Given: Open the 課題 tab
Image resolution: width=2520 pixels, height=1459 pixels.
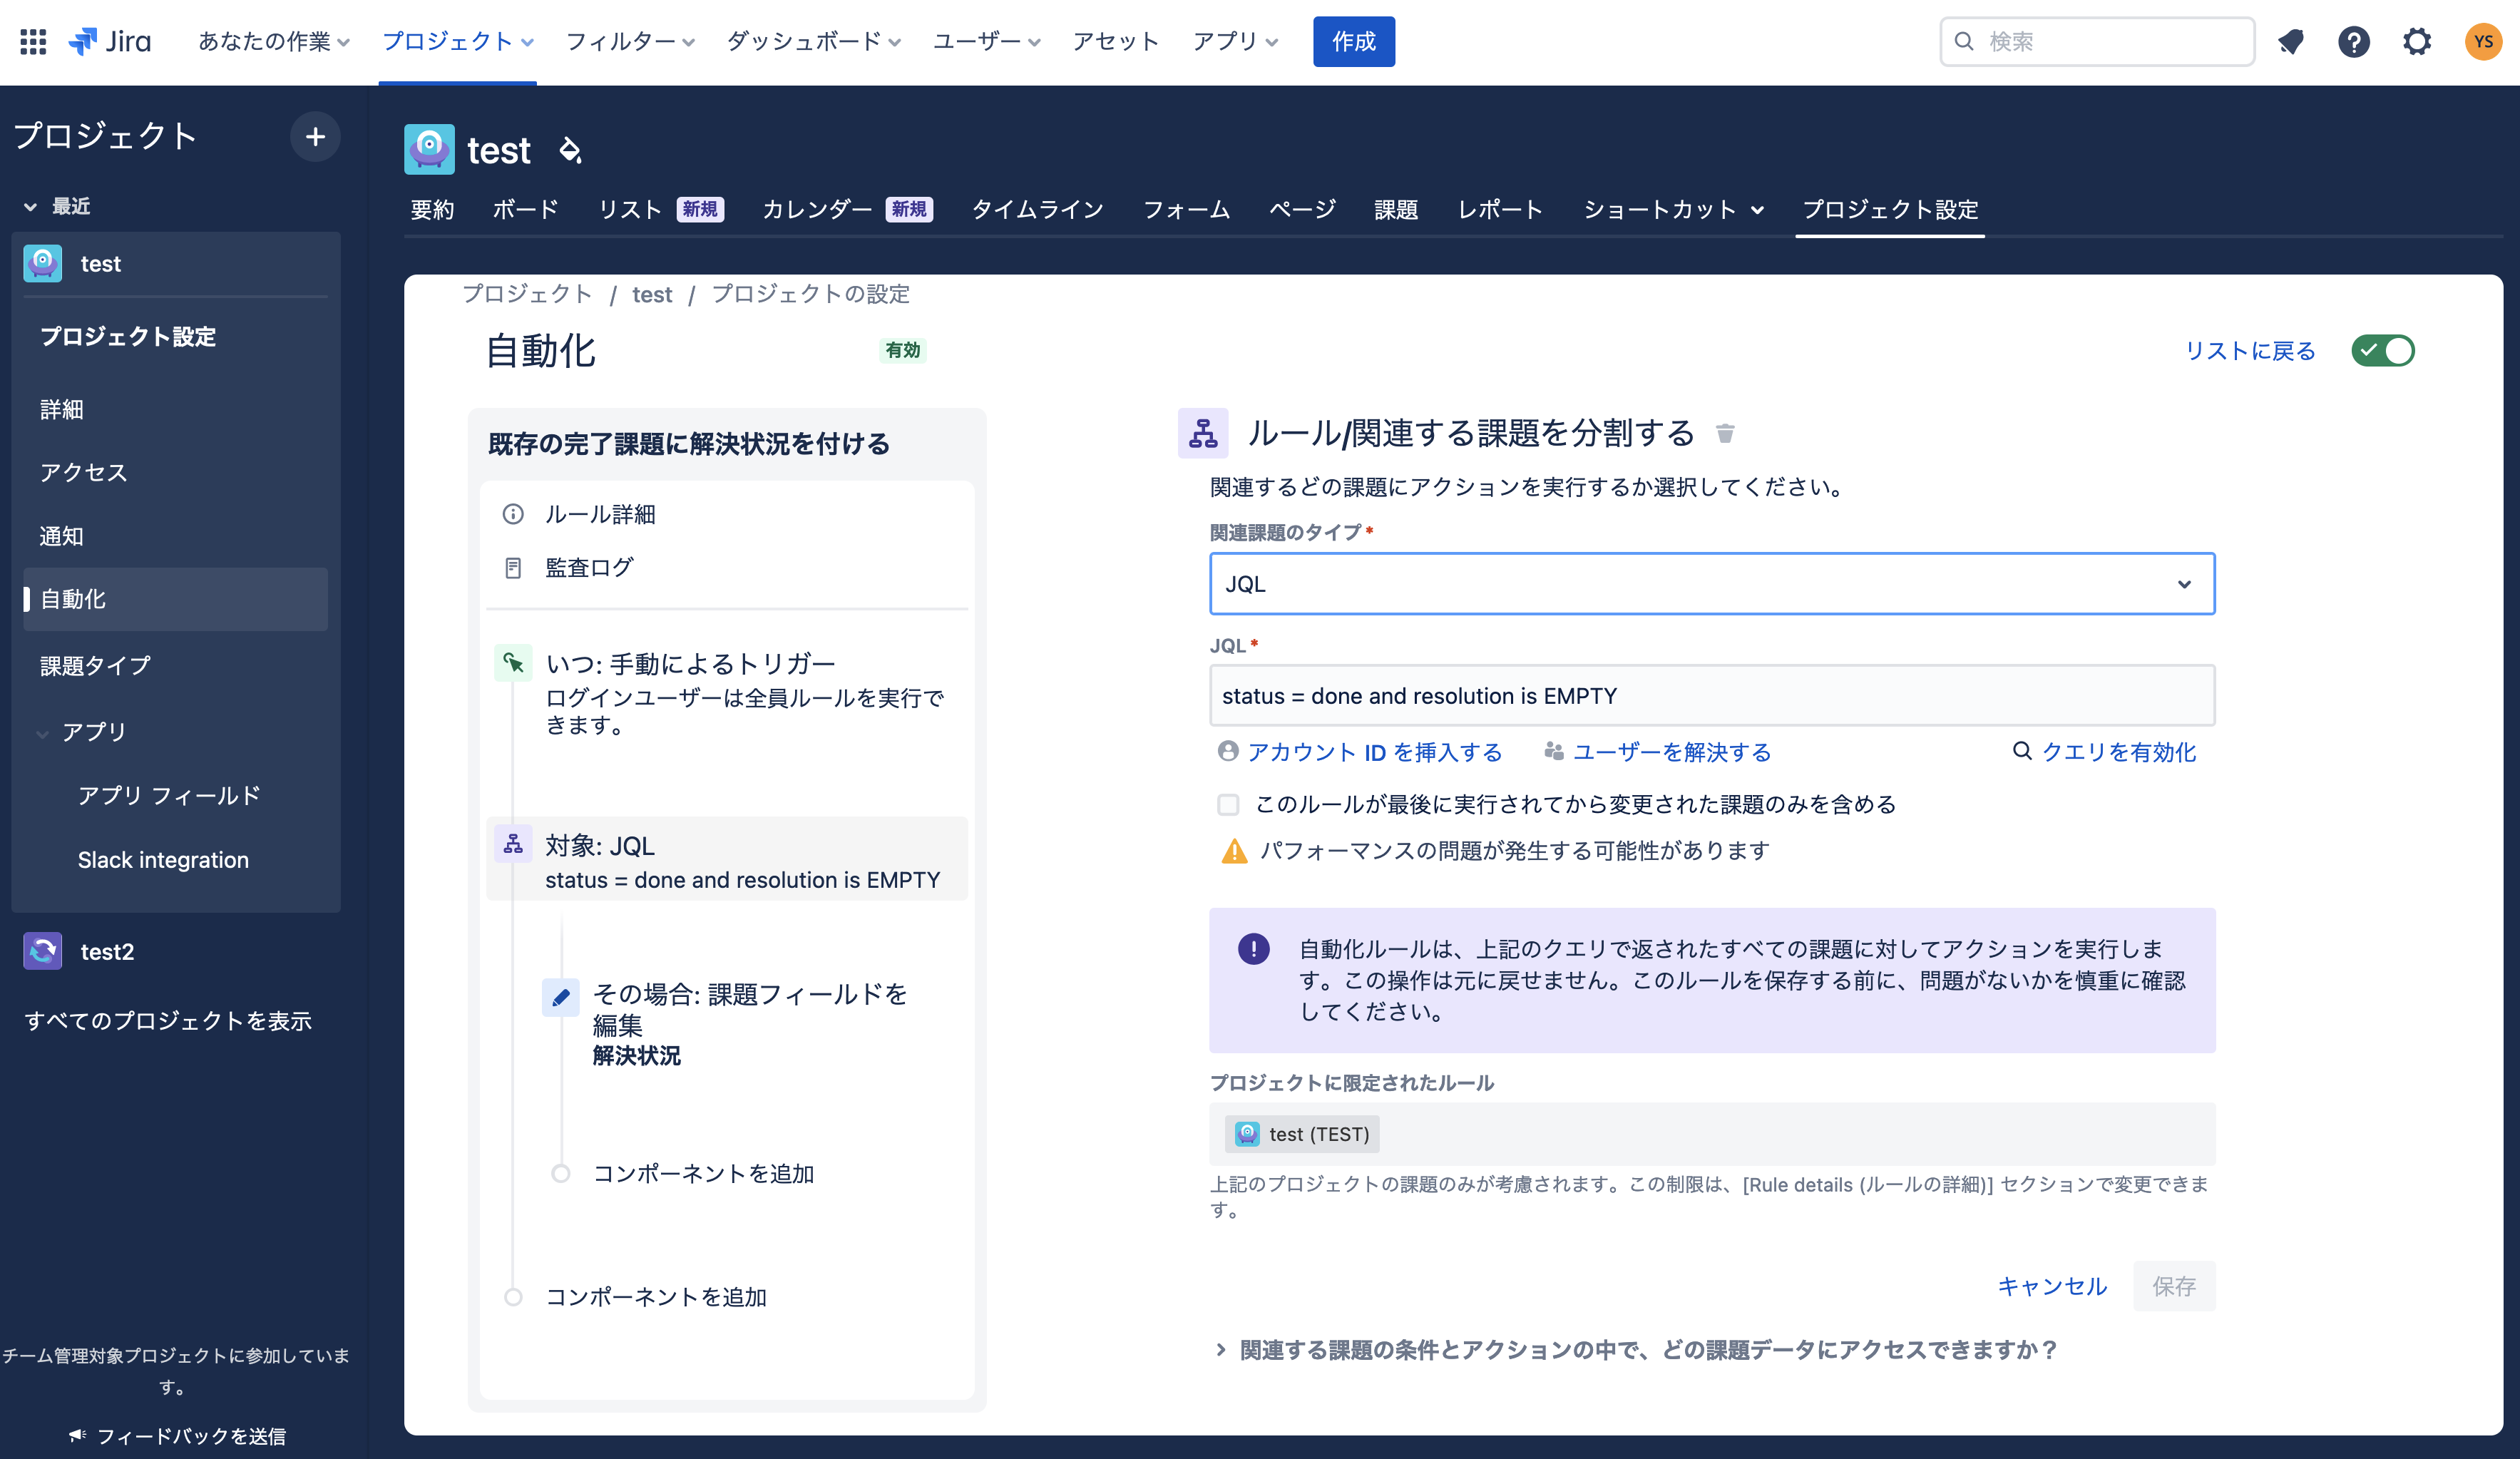Looking at the screenshot, I should pyautogui.click(x=1396, y=209).
